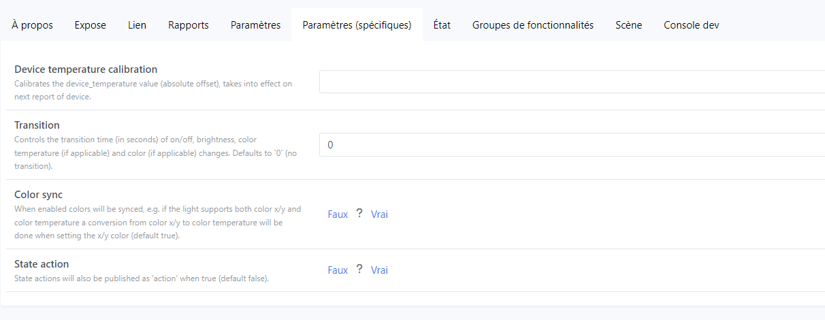Set State action to Faux

(338, 270)
